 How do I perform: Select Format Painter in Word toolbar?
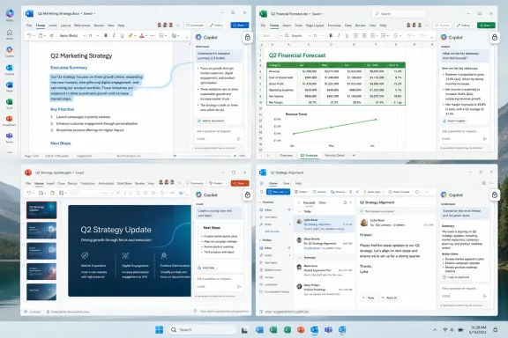[x=51, y=35]
